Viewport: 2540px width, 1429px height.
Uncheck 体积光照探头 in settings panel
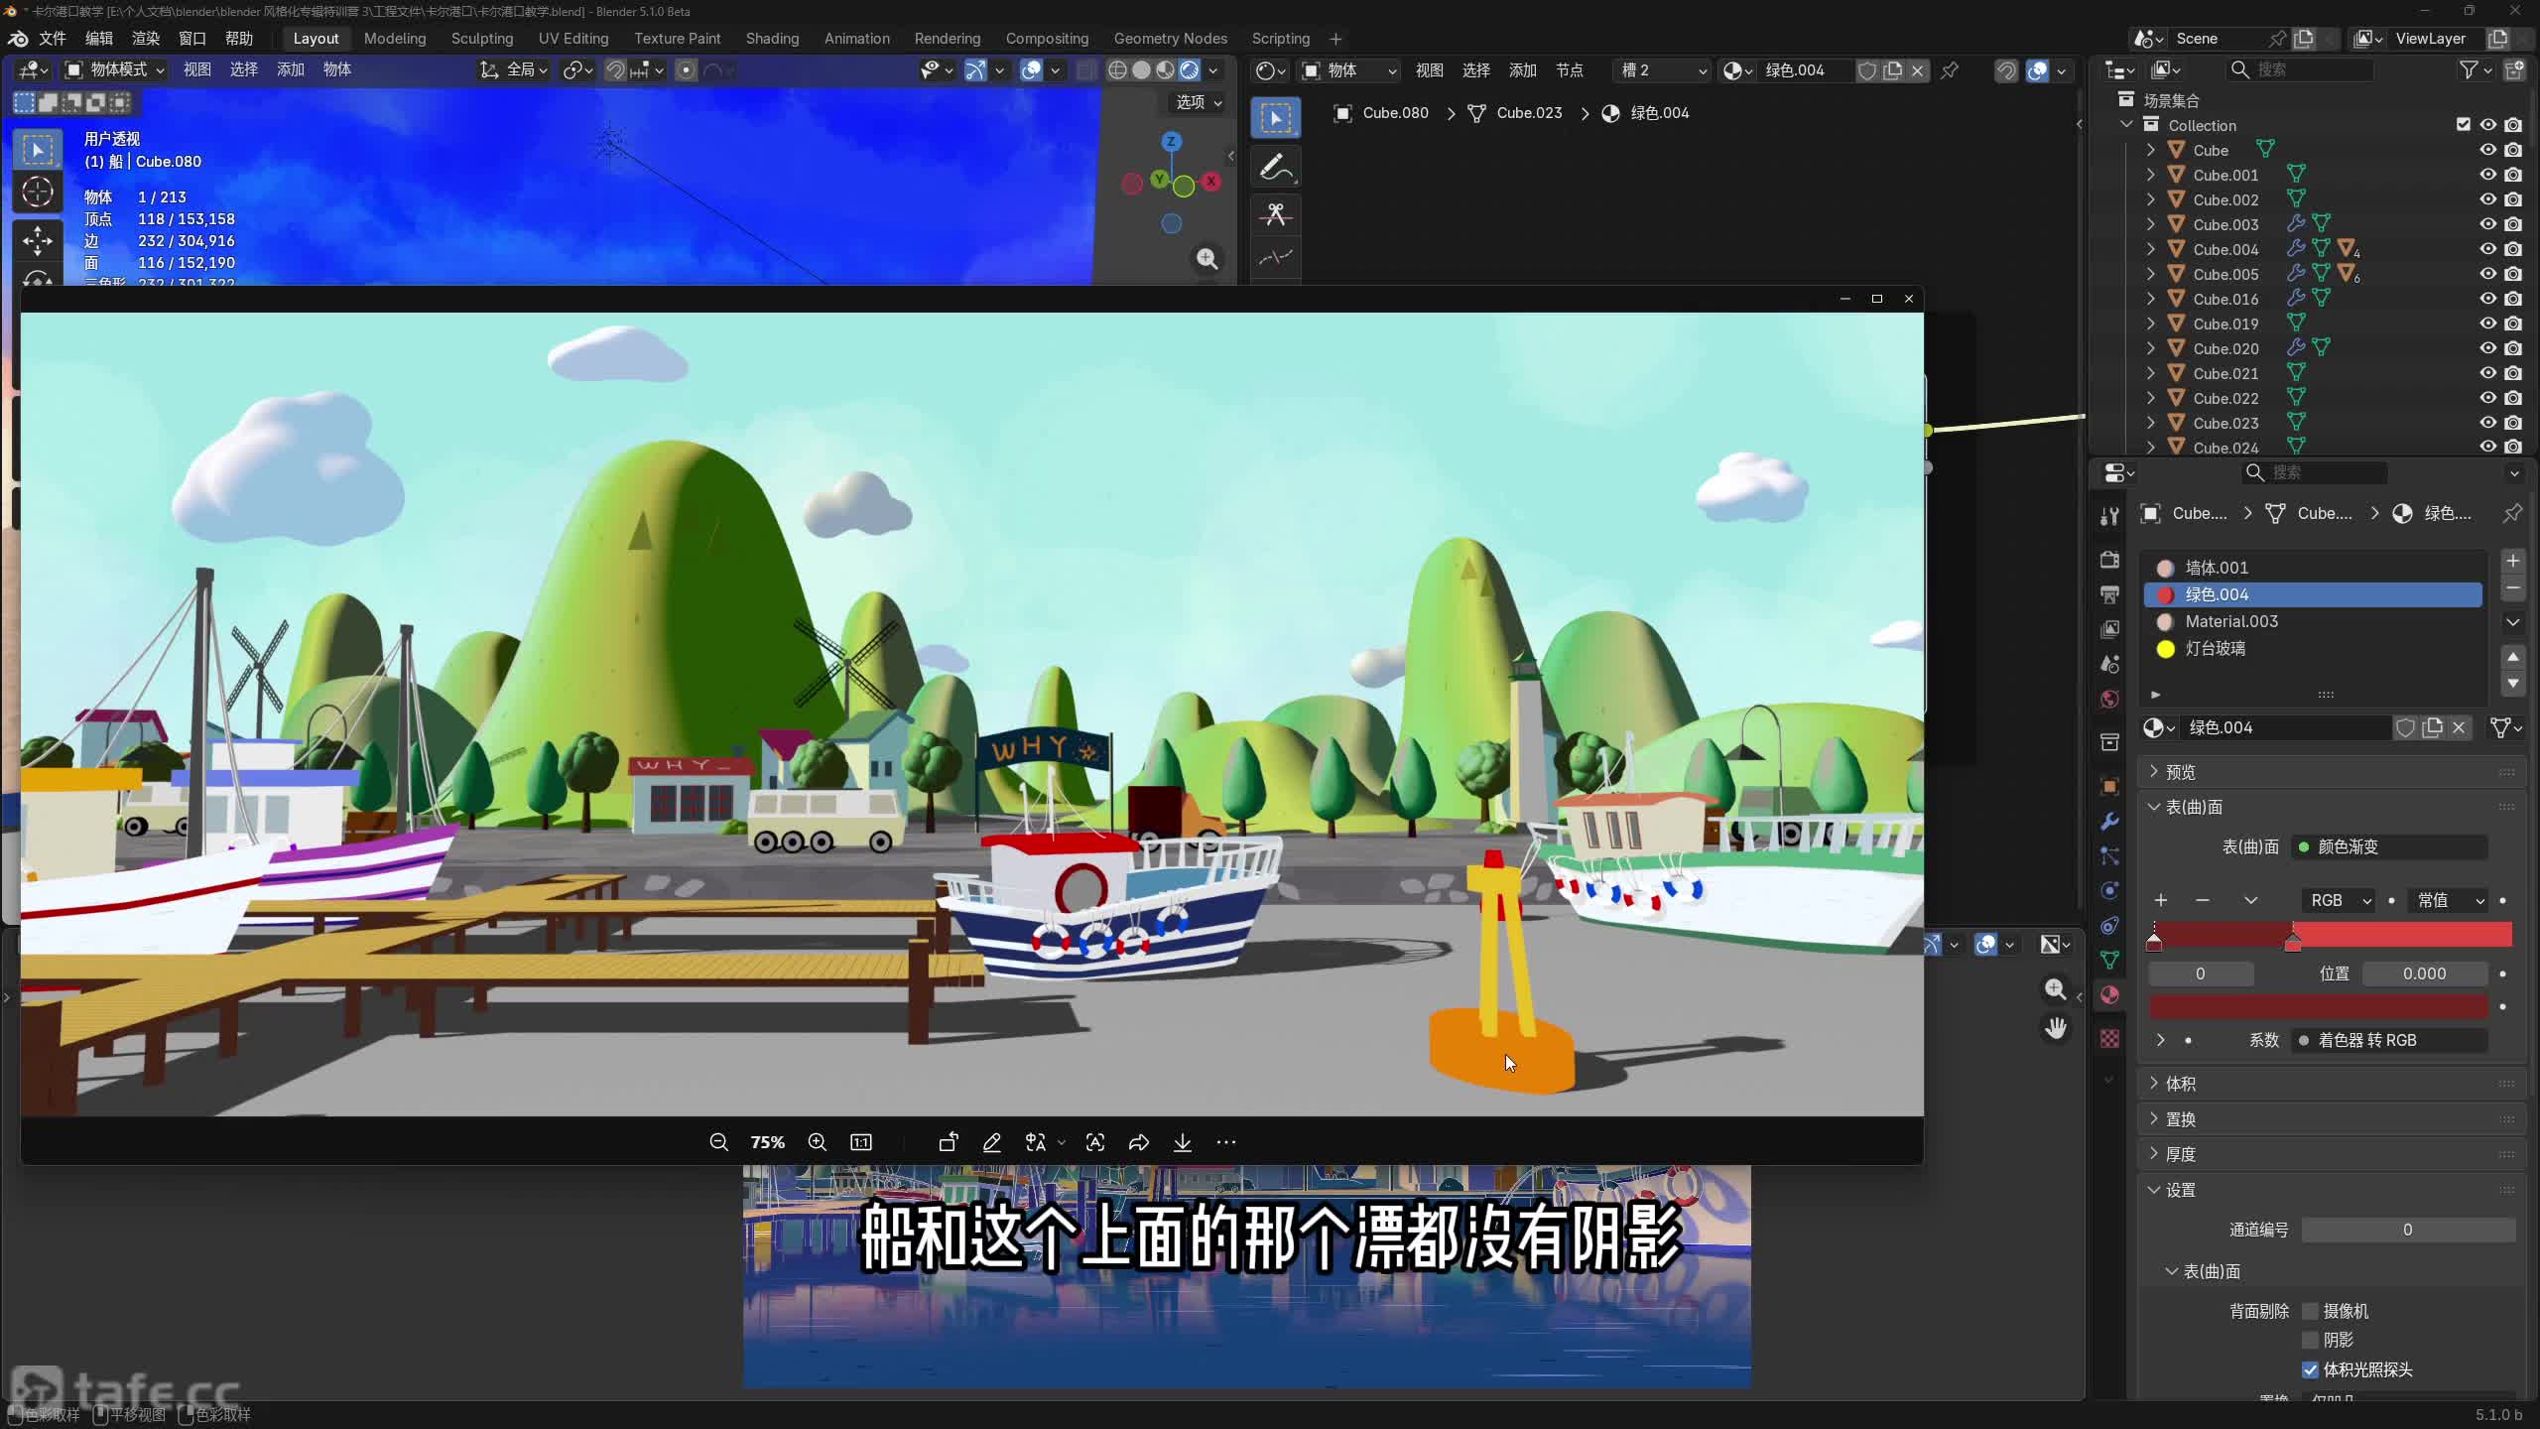(x=2309, y=1368)
